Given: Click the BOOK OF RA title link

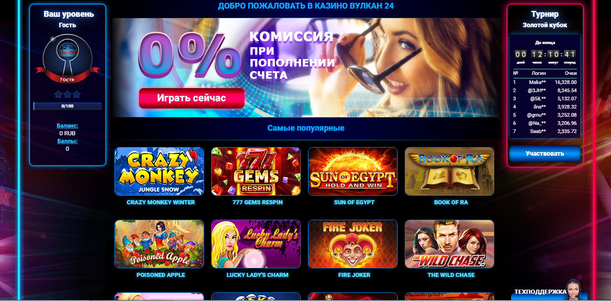Looking at the screenshot, I should [x=451, y=202].
